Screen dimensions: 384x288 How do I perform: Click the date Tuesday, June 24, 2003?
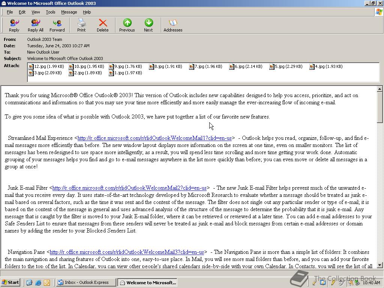pyautogui.click(x=58, y=46)
